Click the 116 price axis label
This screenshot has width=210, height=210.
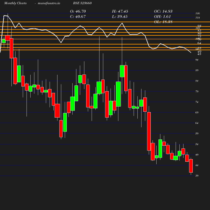point(198,13)
